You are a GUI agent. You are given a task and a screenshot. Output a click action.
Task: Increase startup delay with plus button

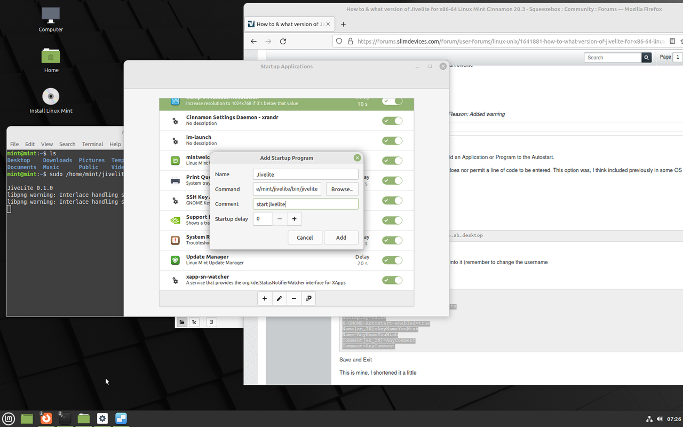(294, 219)
